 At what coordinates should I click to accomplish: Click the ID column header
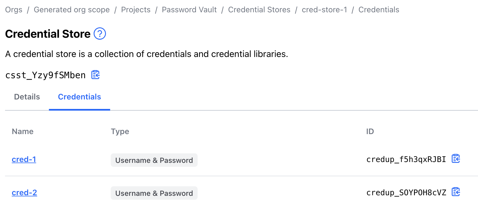(x=370, y=131)
